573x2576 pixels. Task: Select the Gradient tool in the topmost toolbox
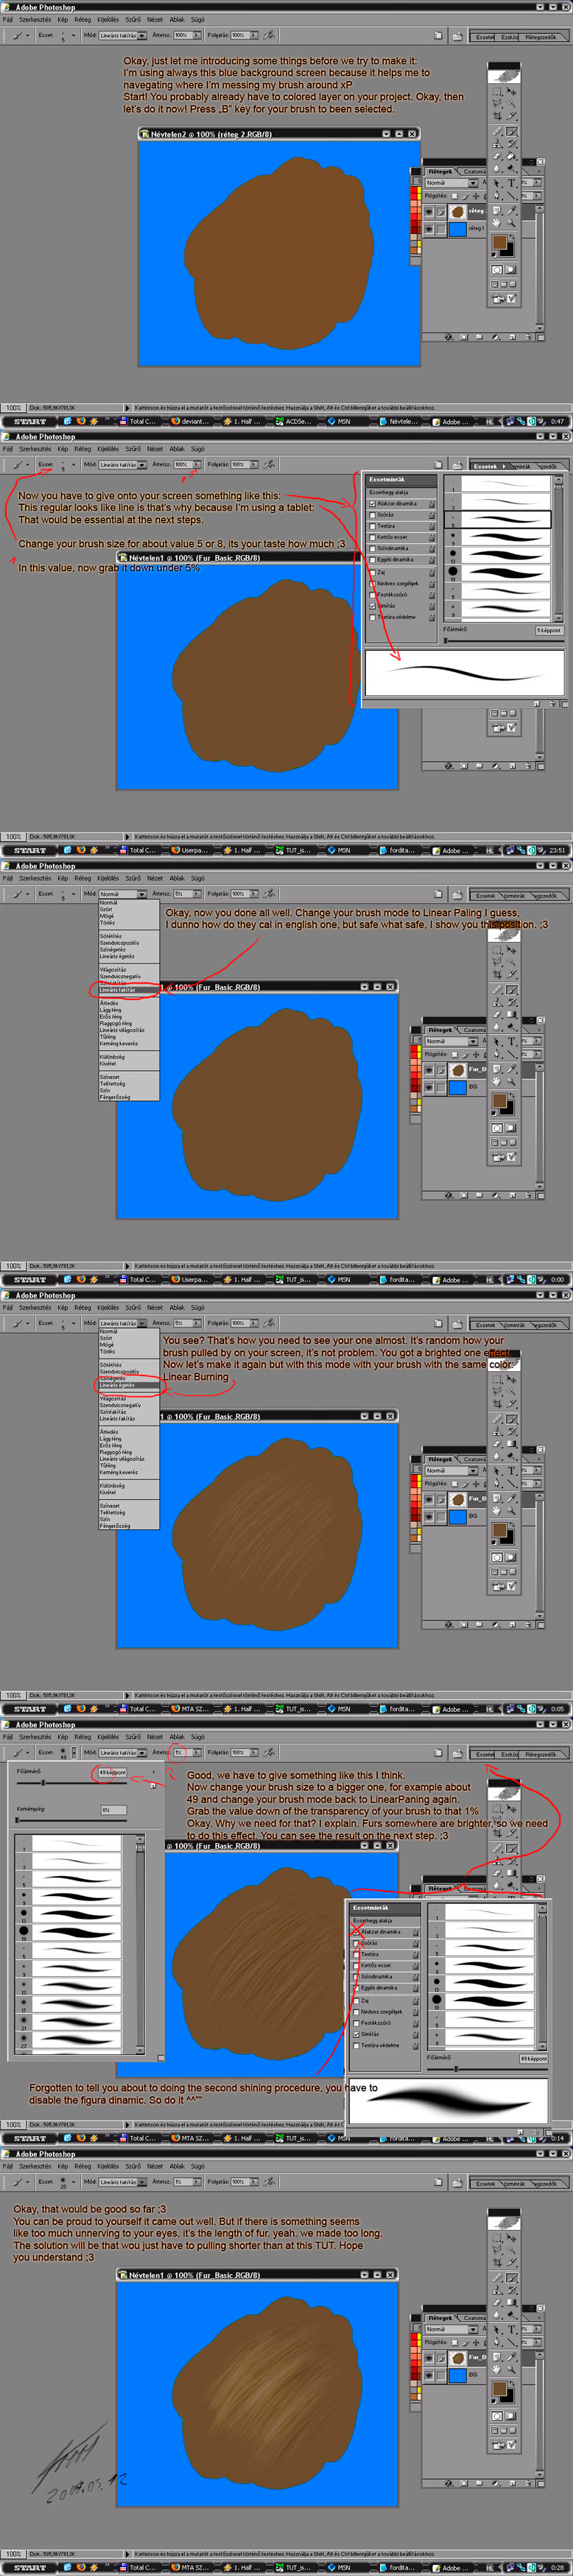pyautogui.click(x=511, y=156)
